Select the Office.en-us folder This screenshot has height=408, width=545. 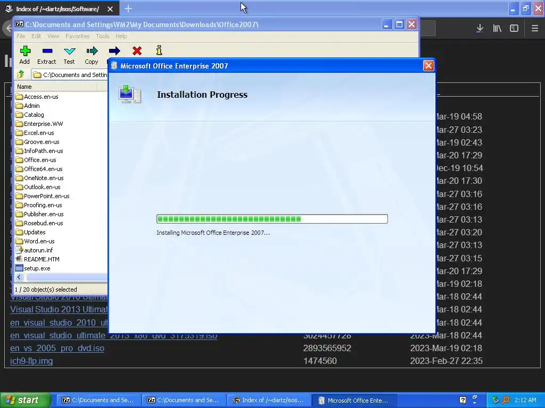(36, 160)
